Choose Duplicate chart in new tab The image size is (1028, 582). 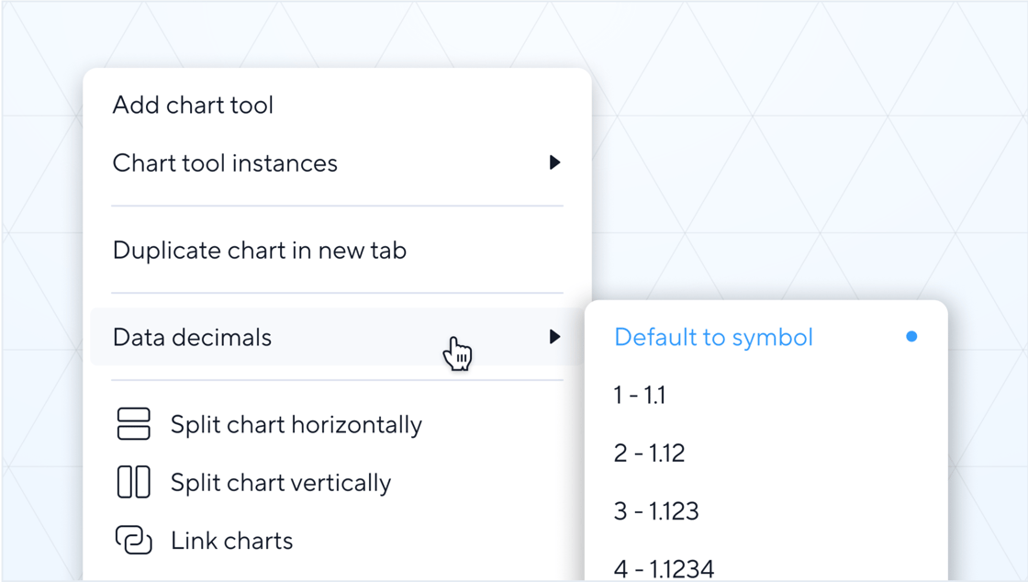[260, 250]
